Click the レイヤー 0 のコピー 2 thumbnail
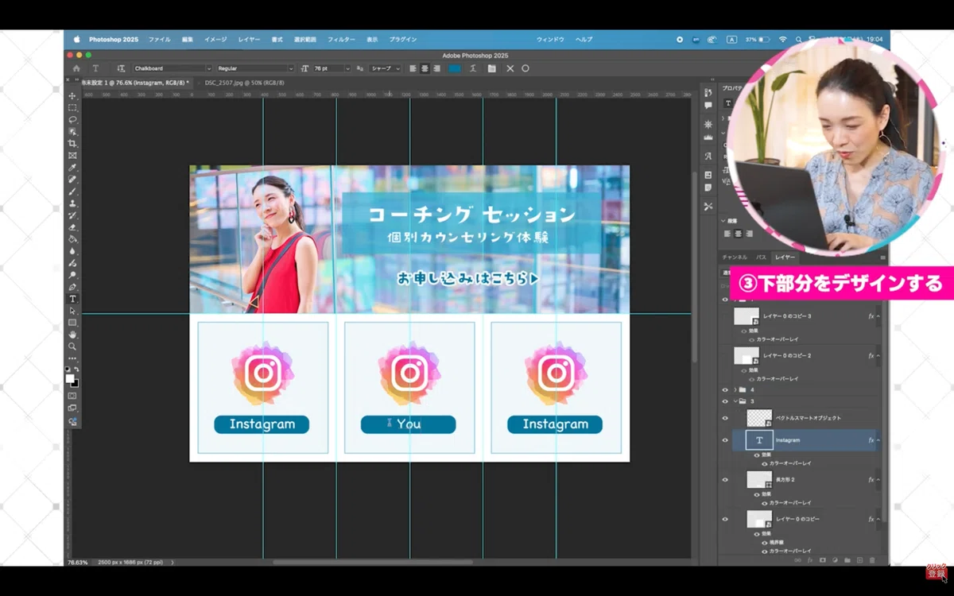This screenshot has width=954, height=596. point(747,356)
